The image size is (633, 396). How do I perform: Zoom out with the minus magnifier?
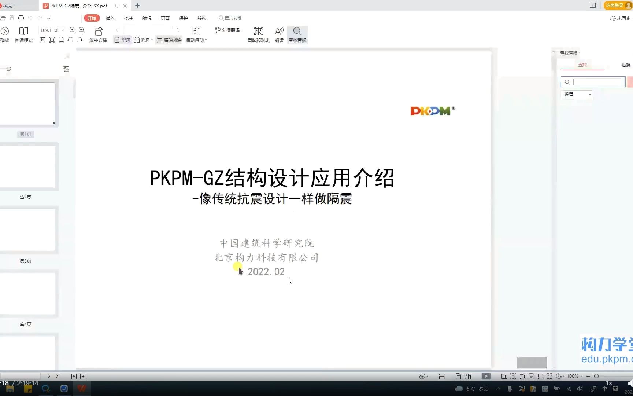pos(73,30)
